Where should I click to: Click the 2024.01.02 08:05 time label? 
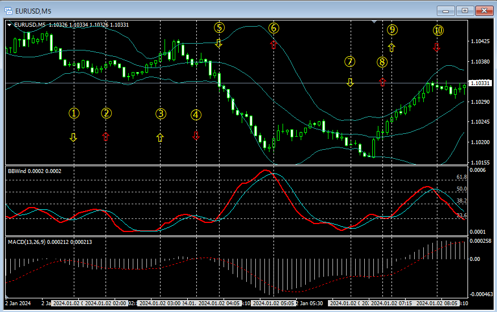pyautogui.click(x=437, y=303)
